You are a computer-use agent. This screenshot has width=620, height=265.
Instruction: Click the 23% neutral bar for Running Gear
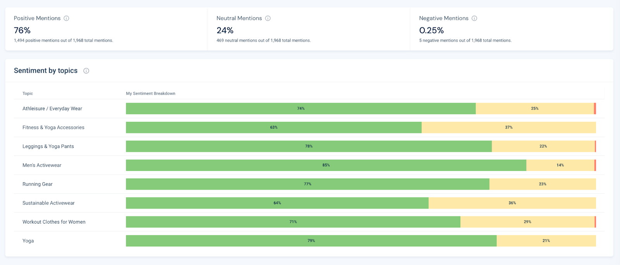[x=542, y=184]
